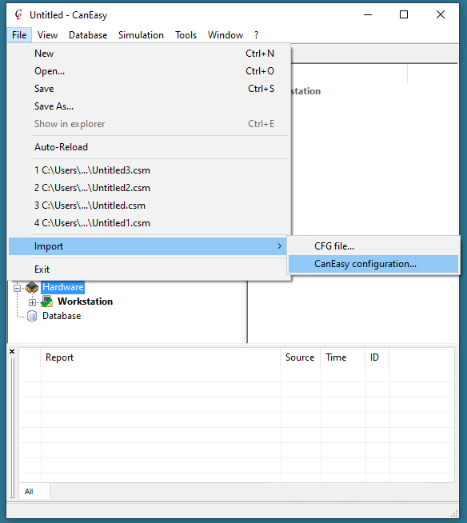Choose Exit from File menu
The width and height of the screenshot is (467, 523).
(x=149, y=269)
